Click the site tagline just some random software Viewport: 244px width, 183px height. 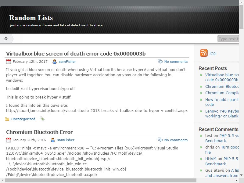point(56,25)
